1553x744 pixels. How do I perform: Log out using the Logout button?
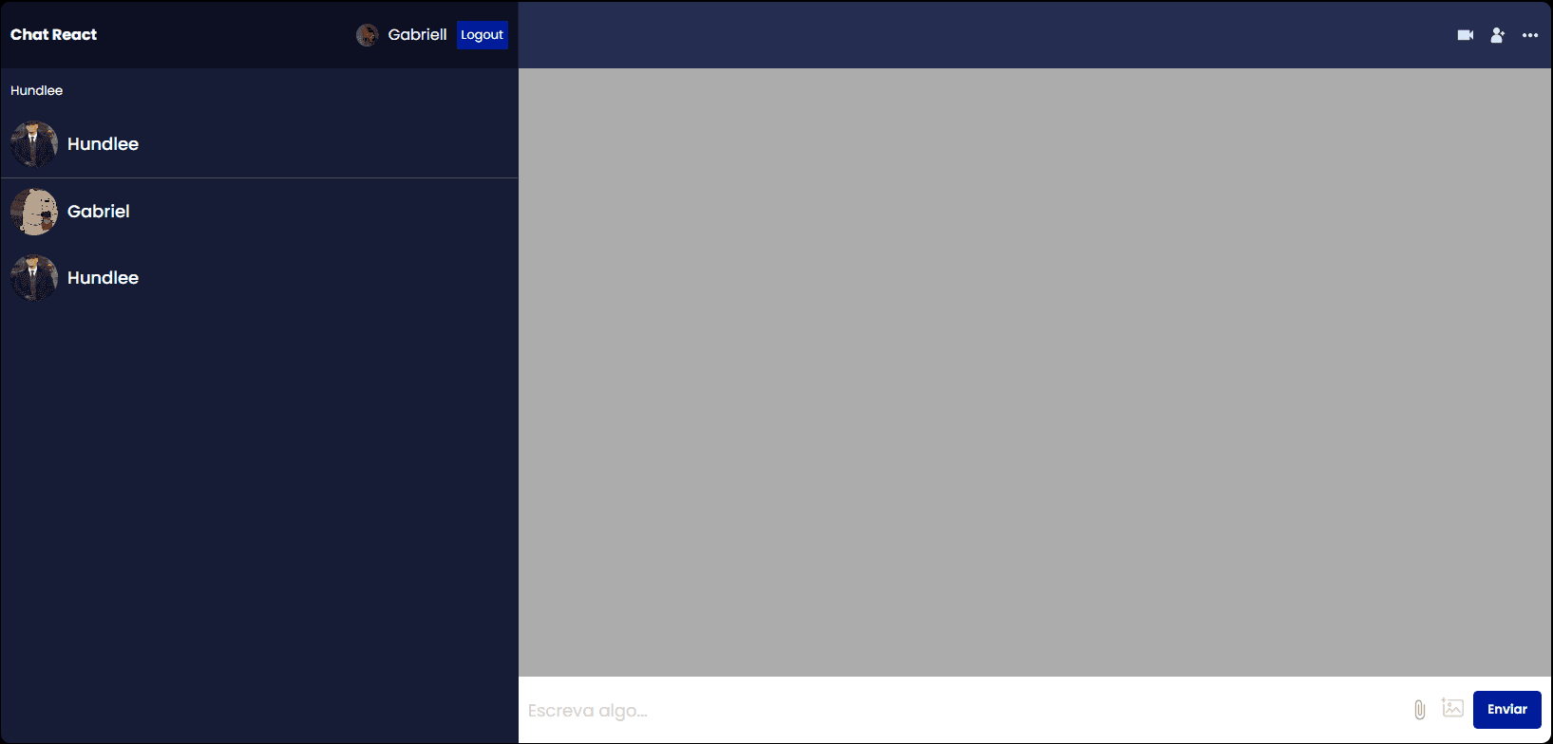point(483,35)
